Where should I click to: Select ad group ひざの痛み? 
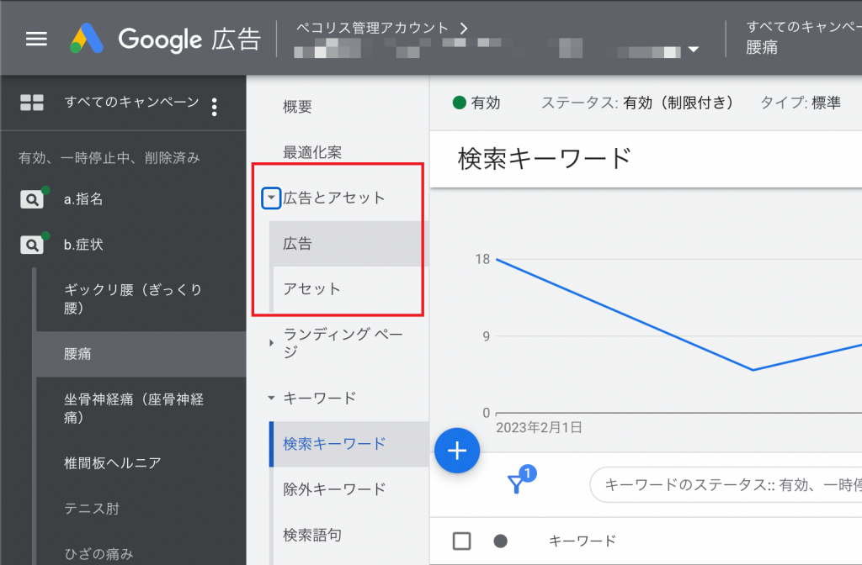(x=99, y=554)
